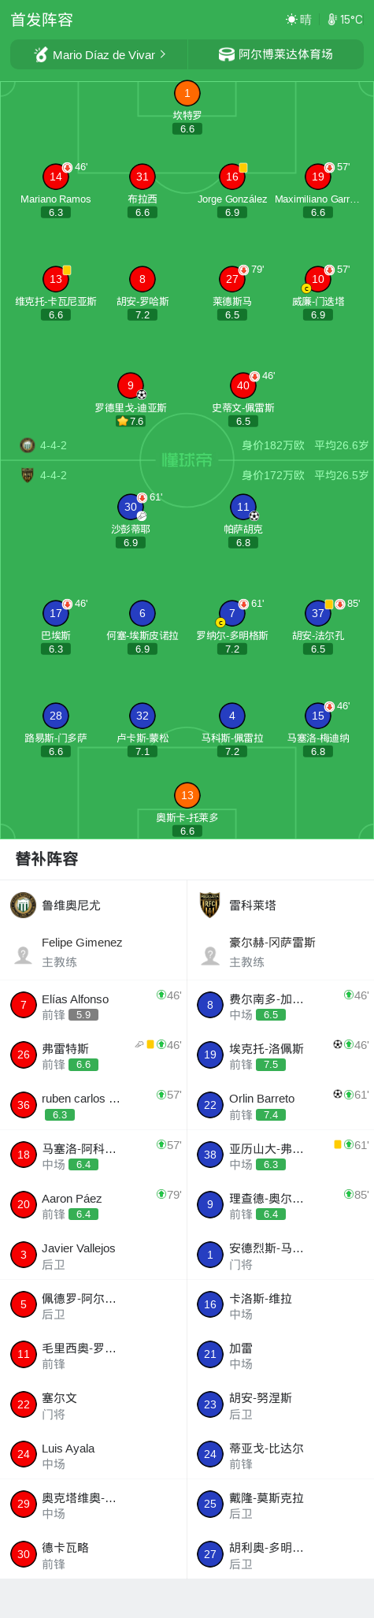Open substitute 19 埃克托-洛佩斯 row
Image resolution: width=374 pixels, height=1618 pixels.
(280, 1054)
